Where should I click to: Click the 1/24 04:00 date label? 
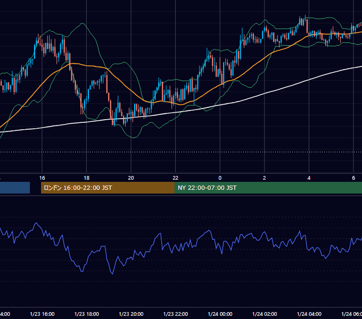click(x=309, y=314)
